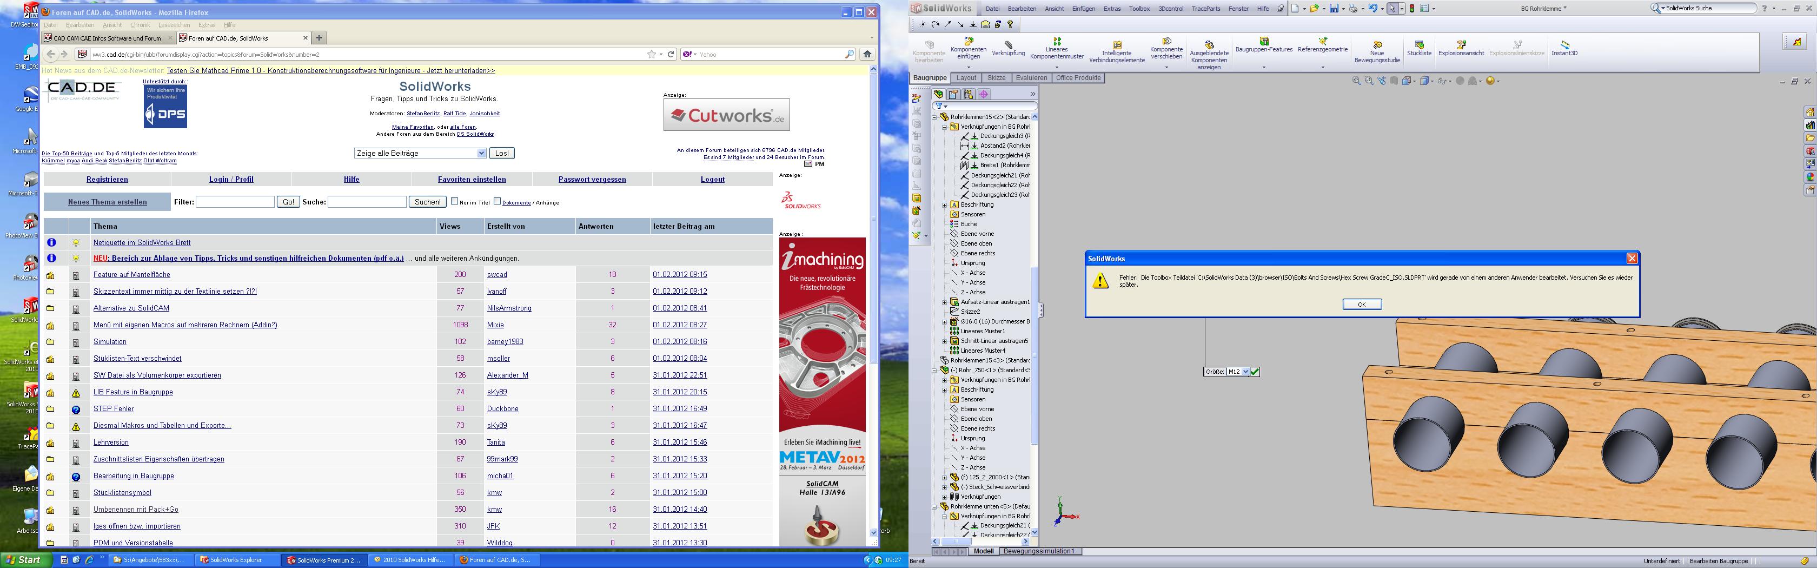Click the 3D sketch icon in left sidebar
1817x568 pixels.
pyautogui.click(x=916, y=98)
